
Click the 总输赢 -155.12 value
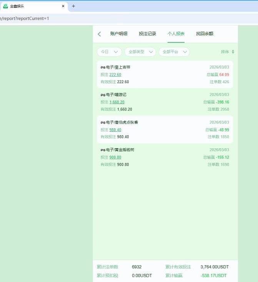[223, 157]
